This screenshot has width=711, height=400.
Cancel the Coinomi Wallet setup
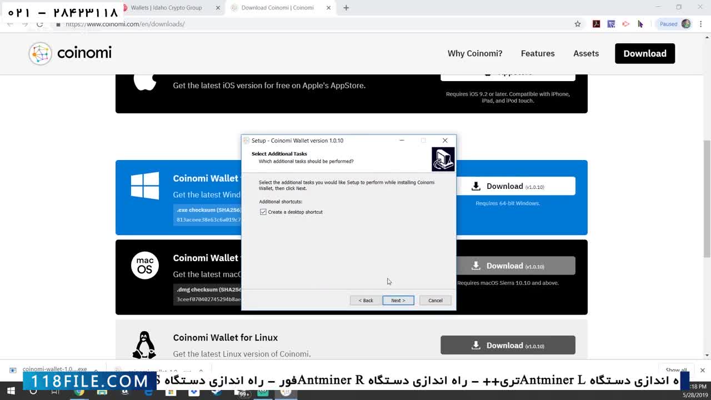pyautogui.click(x=435, y=301)
